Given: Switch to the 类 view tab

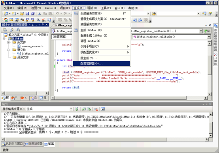Looking at the screenshot, I should point(34,98).
